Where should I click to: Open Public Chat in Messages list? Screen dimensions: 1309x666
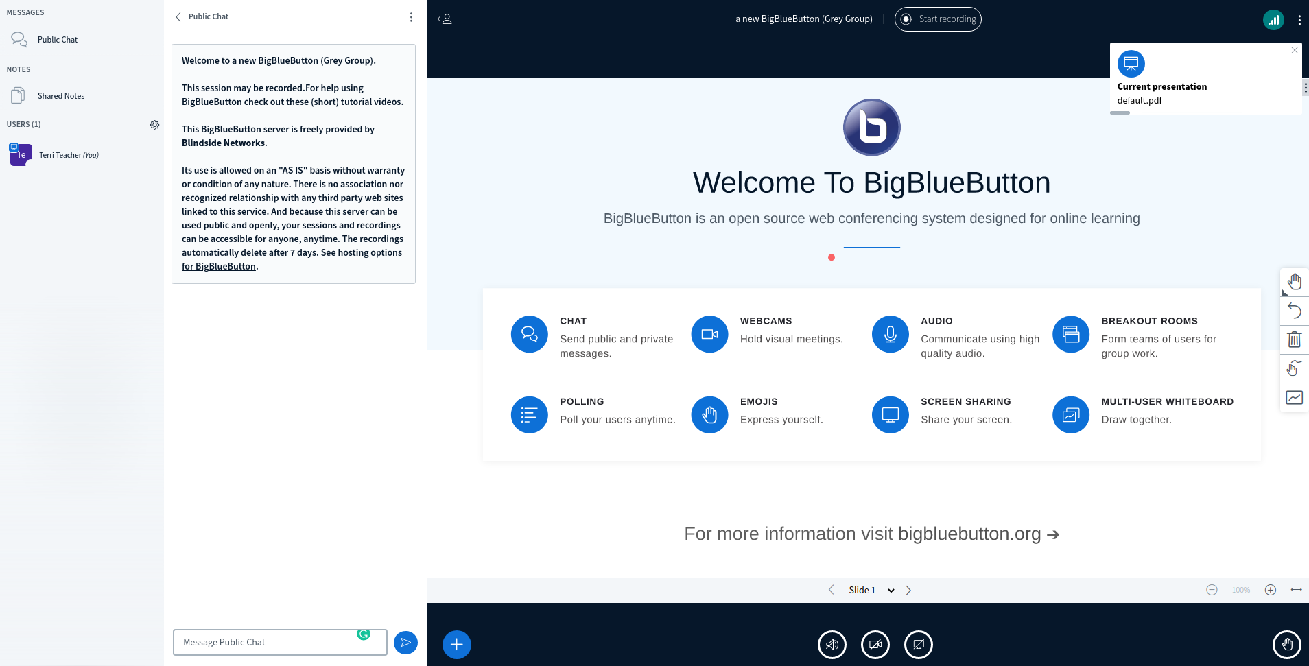point(58,40)
